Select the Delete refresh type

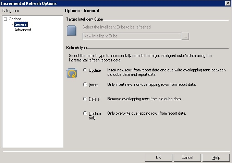tap(85, 99)
